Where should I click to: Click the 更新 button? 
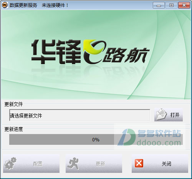coord(94,164)
